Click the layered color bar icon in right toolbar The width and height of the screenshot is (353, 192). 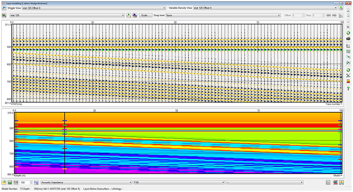[348, 82]
